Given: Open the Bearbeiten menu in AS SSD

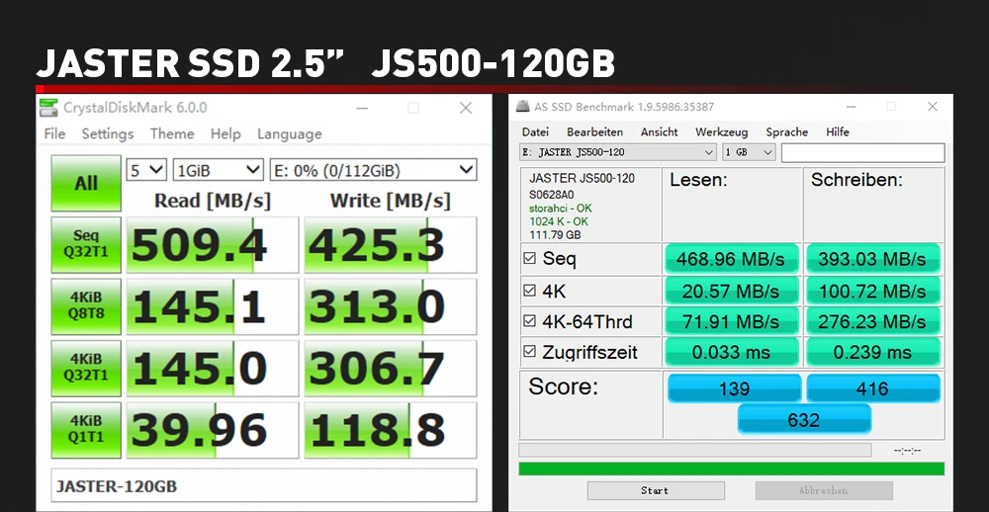Looking at the screenshot, I should click(x=594, y=131).
